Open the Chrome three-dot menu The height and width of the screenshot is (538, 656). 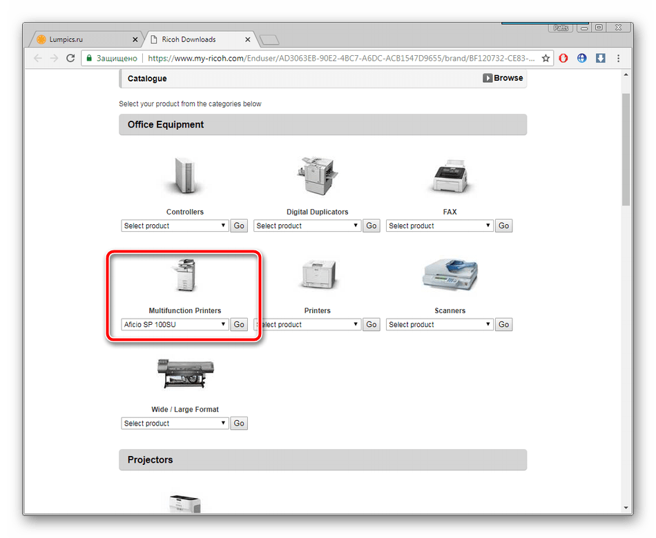point(619,59)
